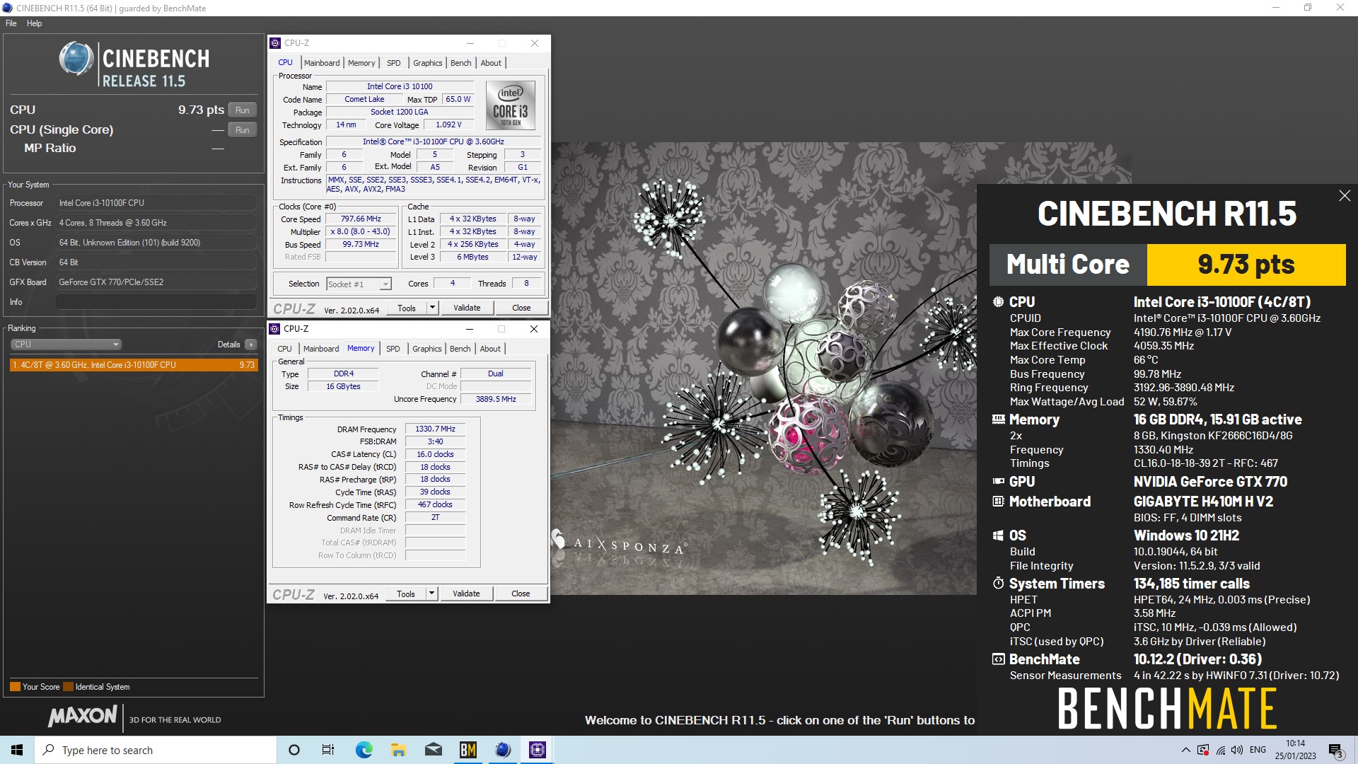Show hidden system tray icons
This screenshot has width=1358, height=764.
pos(1185,750)
